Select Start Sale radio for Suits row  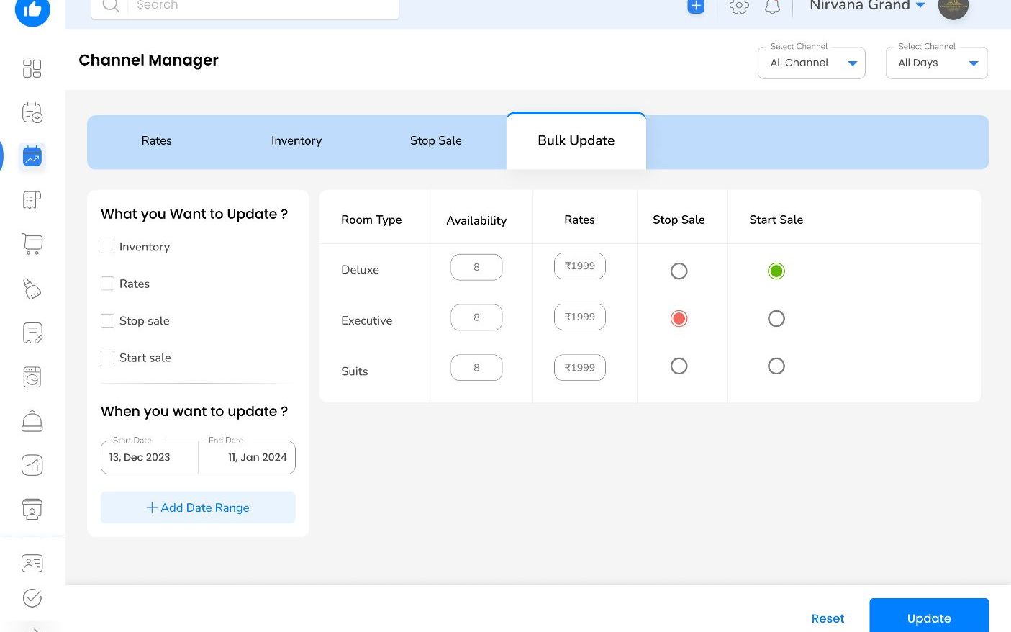[776, 366]
